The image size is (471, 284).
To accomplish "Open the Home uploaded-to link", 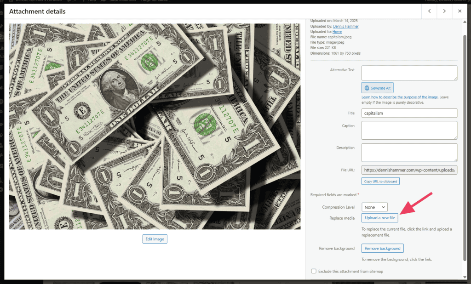I will point(337,32).
